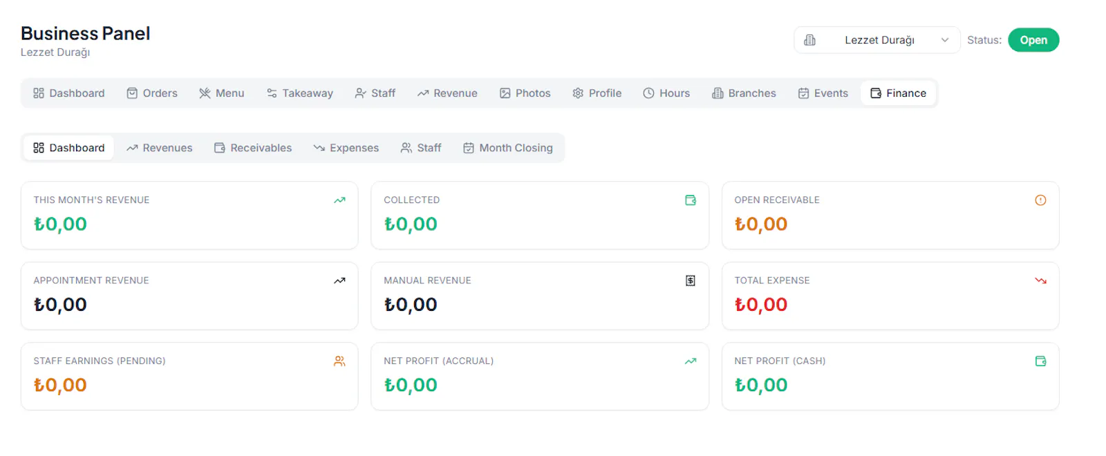The width and height of the screenshot is (1106, 456).
Task: Switch to the Orders tab
Action: pyautogui.click(x=152, y=93)
